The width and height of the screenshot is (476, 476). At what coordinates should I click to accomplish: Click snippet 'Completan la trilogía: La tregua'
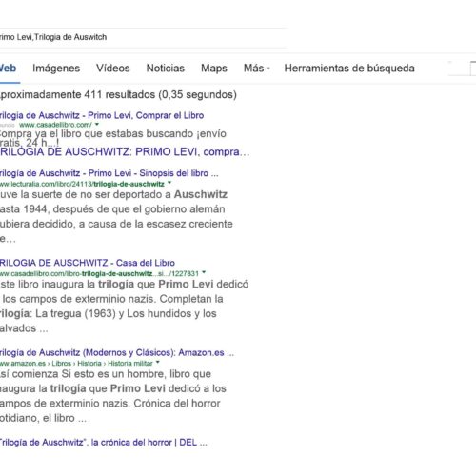pyautogui.click(x=124, y=307)
